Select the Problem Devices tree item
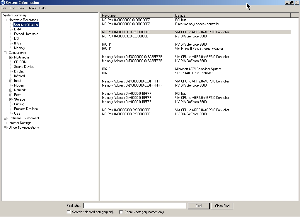Viewport: 300px width, 217px height. pos(26,109)
